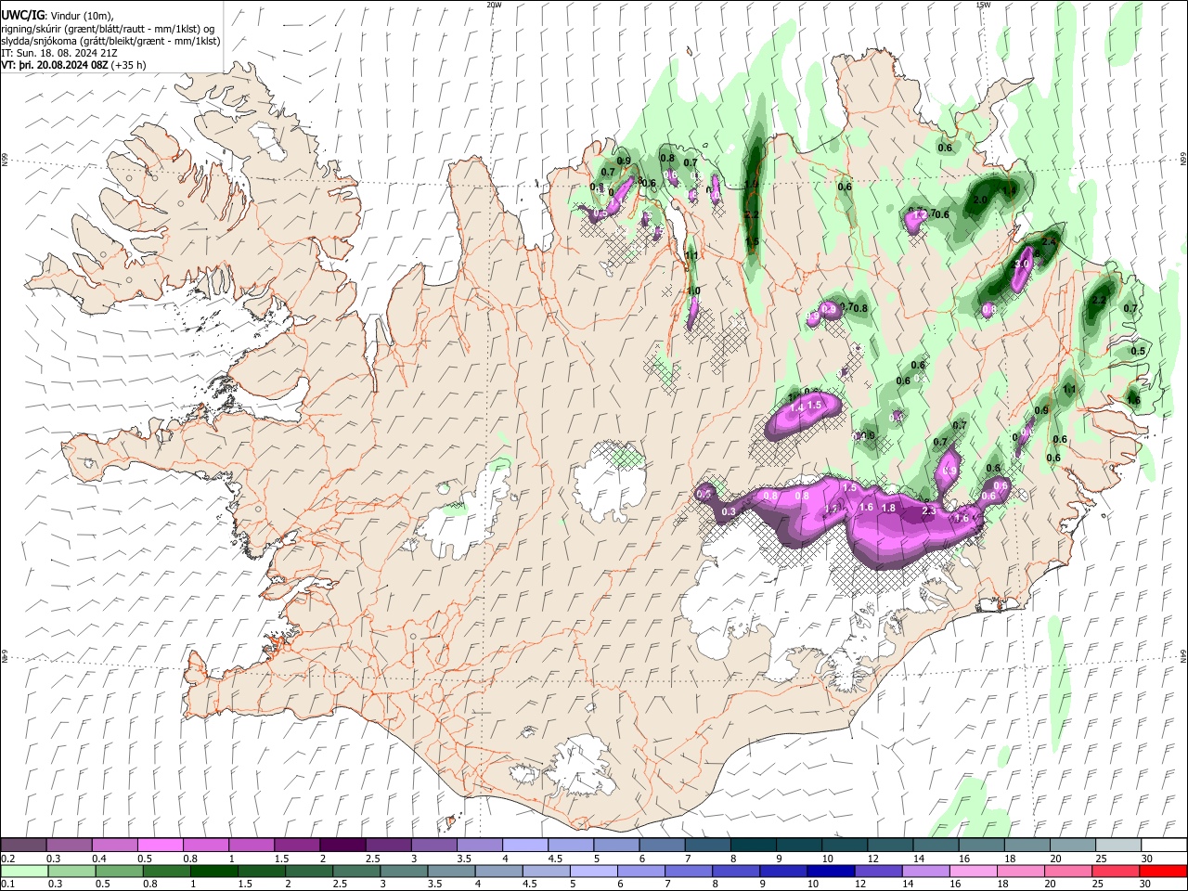The width and height of the screenshot is (1188, 891).
Task: Pick the top-row dark teal swatch between 8 and 9
Action: click(x=754, y=846)
